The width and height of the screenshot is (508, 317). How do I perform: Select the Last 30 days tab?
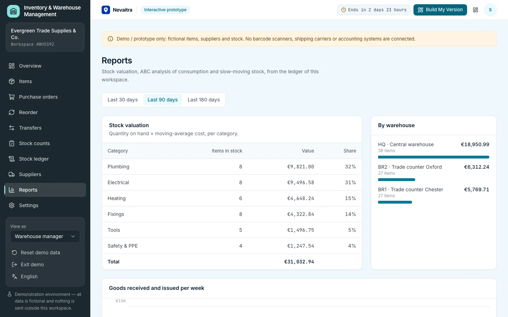[123, 100]
